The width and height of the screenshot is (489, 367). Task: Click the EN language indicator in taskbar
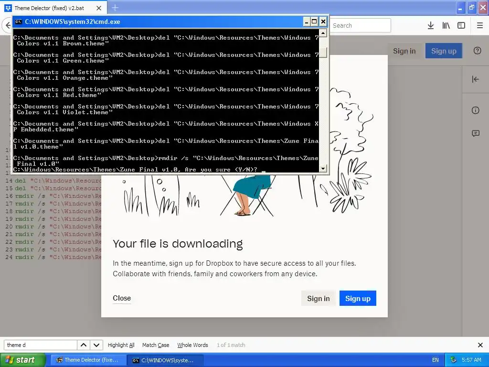click(x=436, y=360)
